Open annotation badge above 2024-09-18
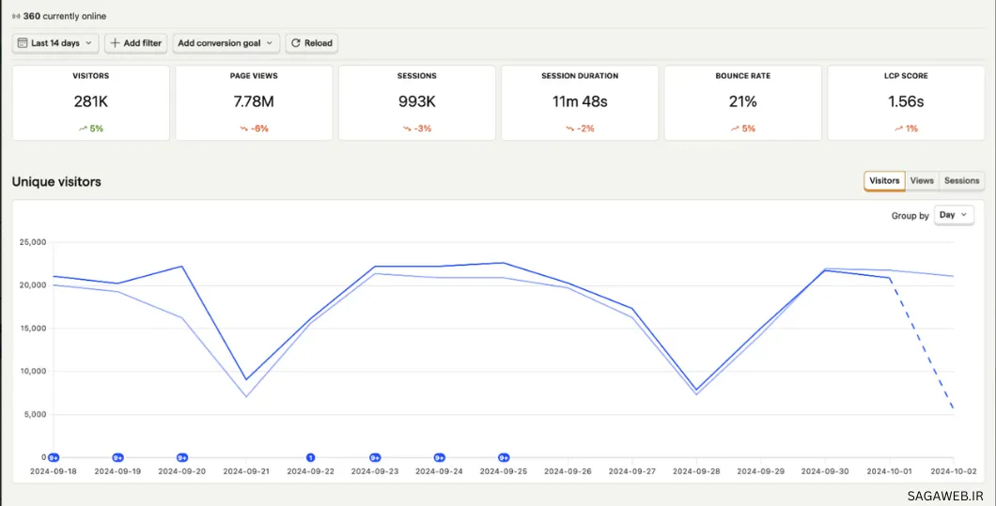This screenshot has width=996, height=506. (54, 457)
